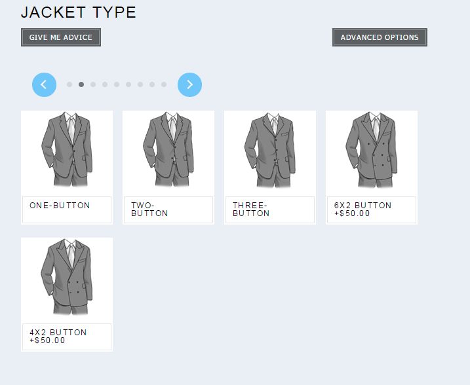Select the fifth (middle) pagination dot

tap(117, 84)
